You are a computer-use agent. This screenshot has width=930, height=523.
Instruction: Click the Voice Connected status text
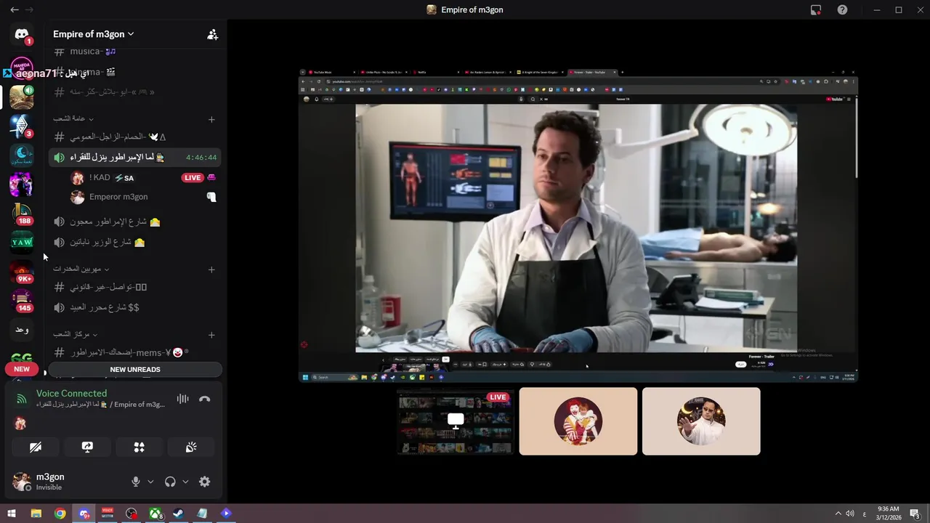pyautogui.click(x=71, y=394)
